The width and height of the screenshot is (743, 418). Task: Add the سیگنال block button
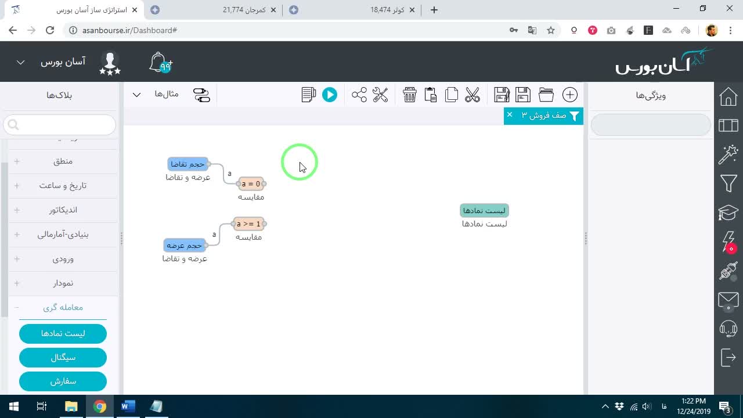pyautogui.click(x=63, y=358)
